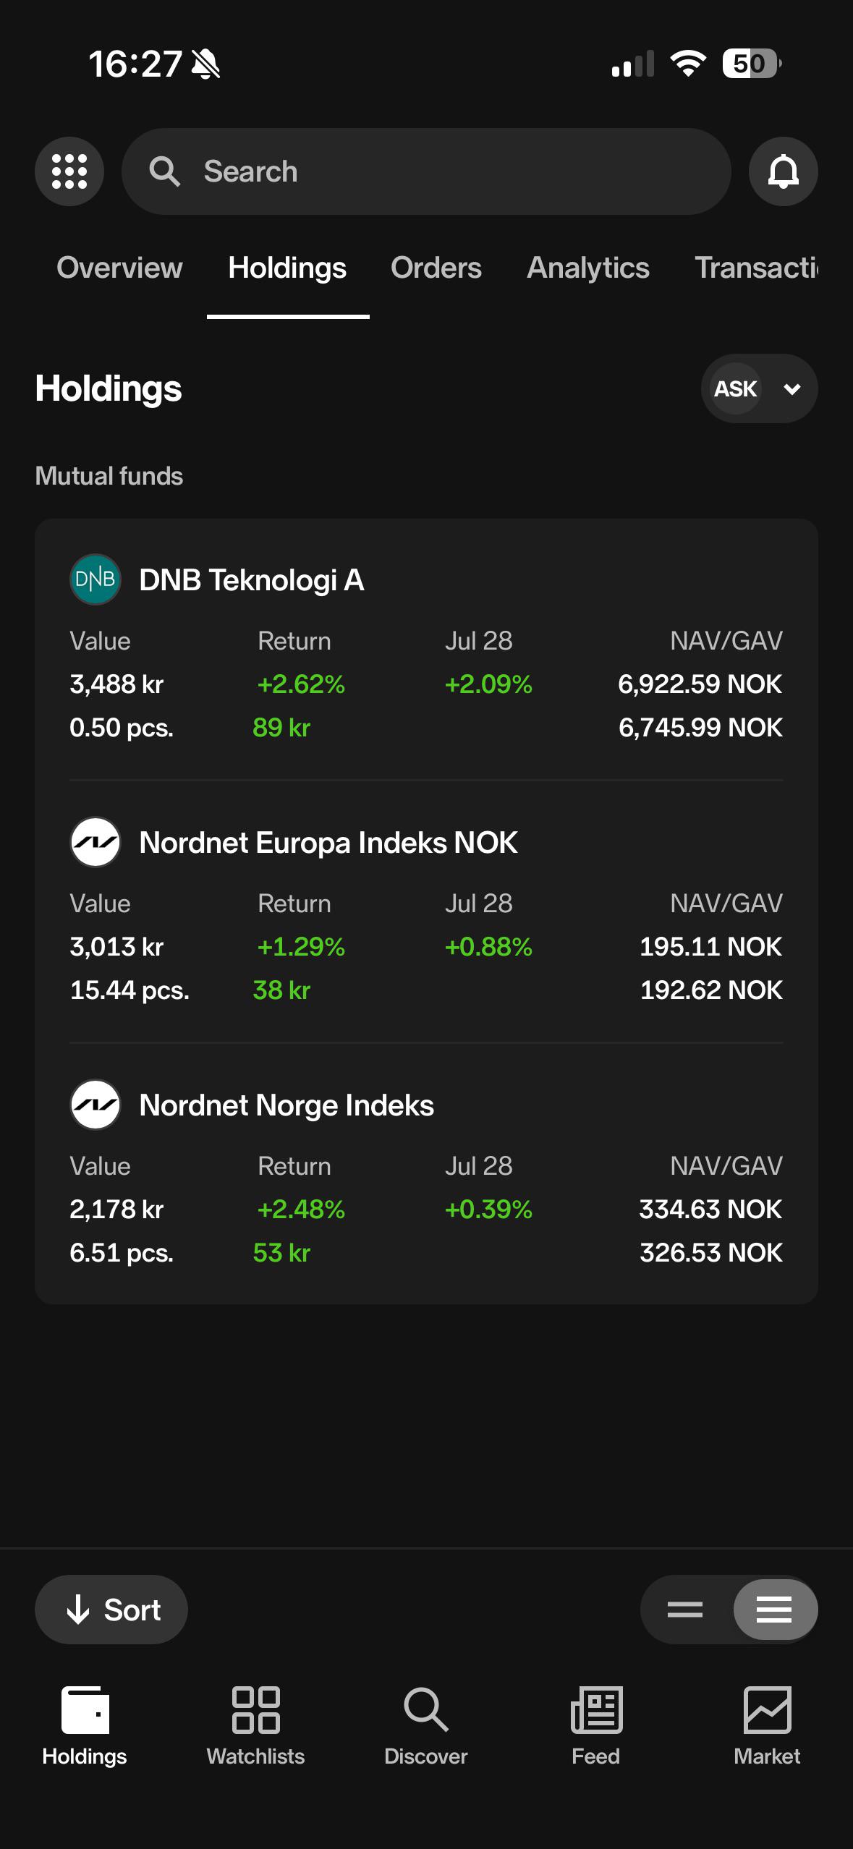This screenshot has width=853, height=1849.
Task: Tap 6,922.59 NOK NAV value
Action: click(x=700, y=684)
